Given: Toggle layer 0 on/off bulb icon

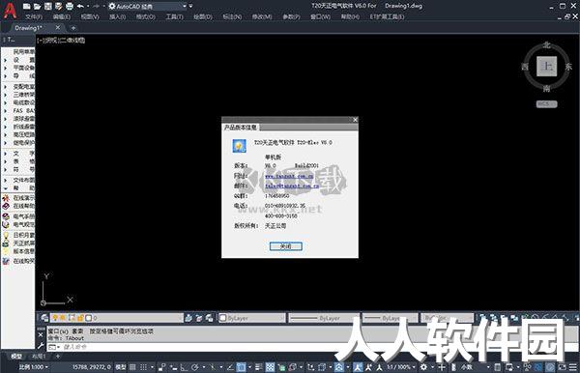Looking at the screenshot, I should tap(55, 318).
